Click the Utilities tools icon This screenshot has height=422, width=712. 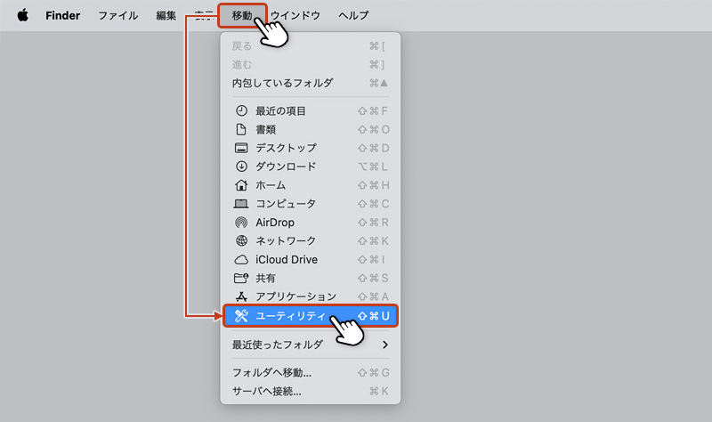click(x=240, y=316)
